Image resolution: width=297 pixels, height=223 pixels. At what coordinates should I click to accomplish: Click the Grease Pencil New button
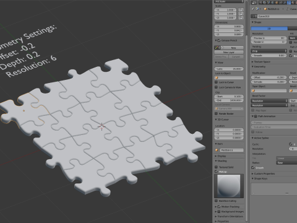coord(232,48)
